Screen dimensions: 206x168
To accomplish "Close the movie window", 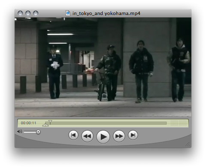I will [x=20, y=13].
